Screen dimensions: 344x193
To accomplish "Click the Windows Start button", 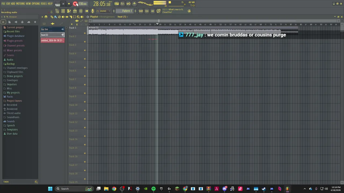I will (x=50, y=189).
